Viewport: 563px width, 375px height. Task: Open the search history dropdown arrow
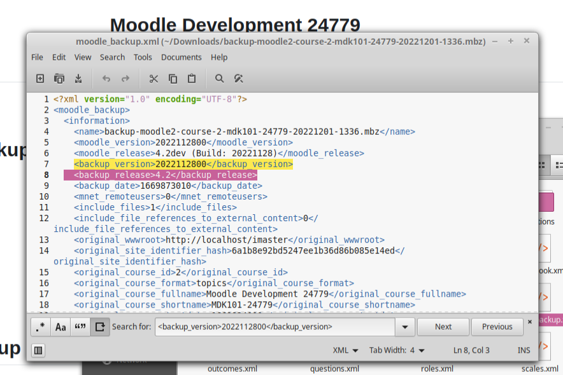tap(404, 327)
